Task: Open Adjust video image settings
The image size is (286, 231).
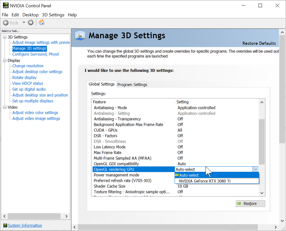Action: 36,118
